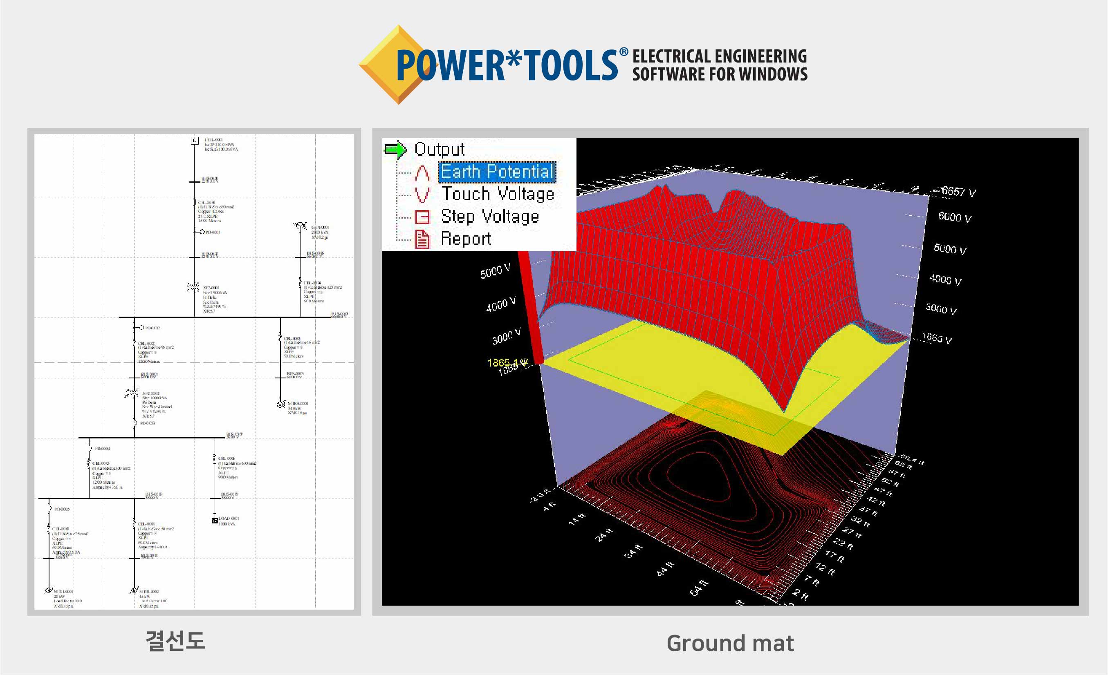
Task: Click the green arrow Output icon
Action: click(396, 150)
